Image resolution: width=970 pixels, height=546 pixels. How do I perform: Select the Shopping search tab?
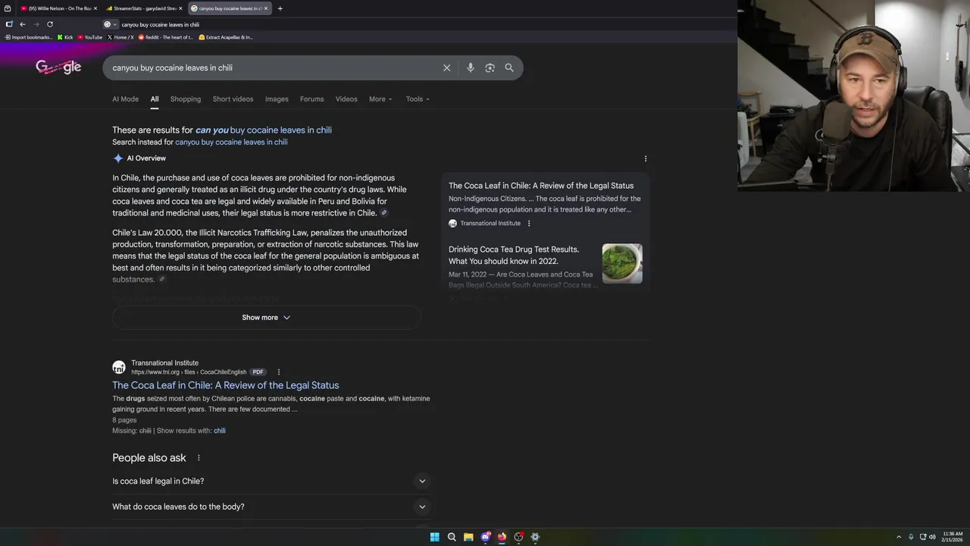click(x=186, y=99)
